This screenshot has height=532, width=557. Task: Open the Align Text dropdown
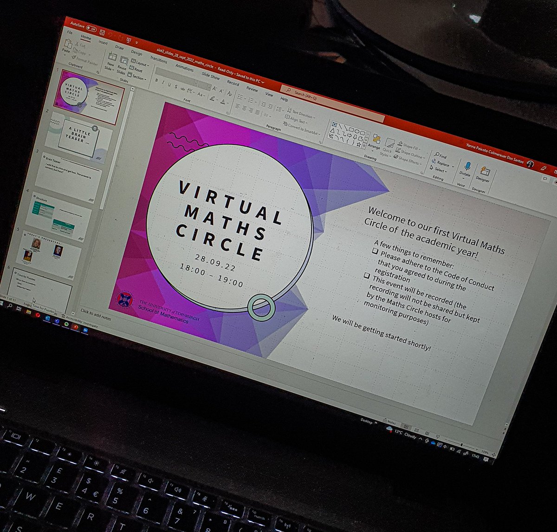click(x=296, y=120)
